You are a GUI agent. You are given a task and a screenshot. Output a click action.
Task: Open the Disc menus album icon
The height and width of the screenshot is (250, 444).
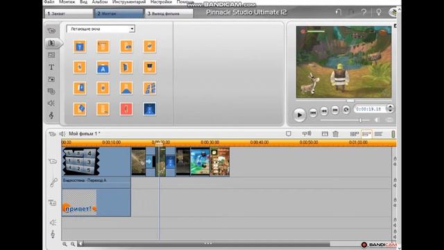click(x=51, y=91)
